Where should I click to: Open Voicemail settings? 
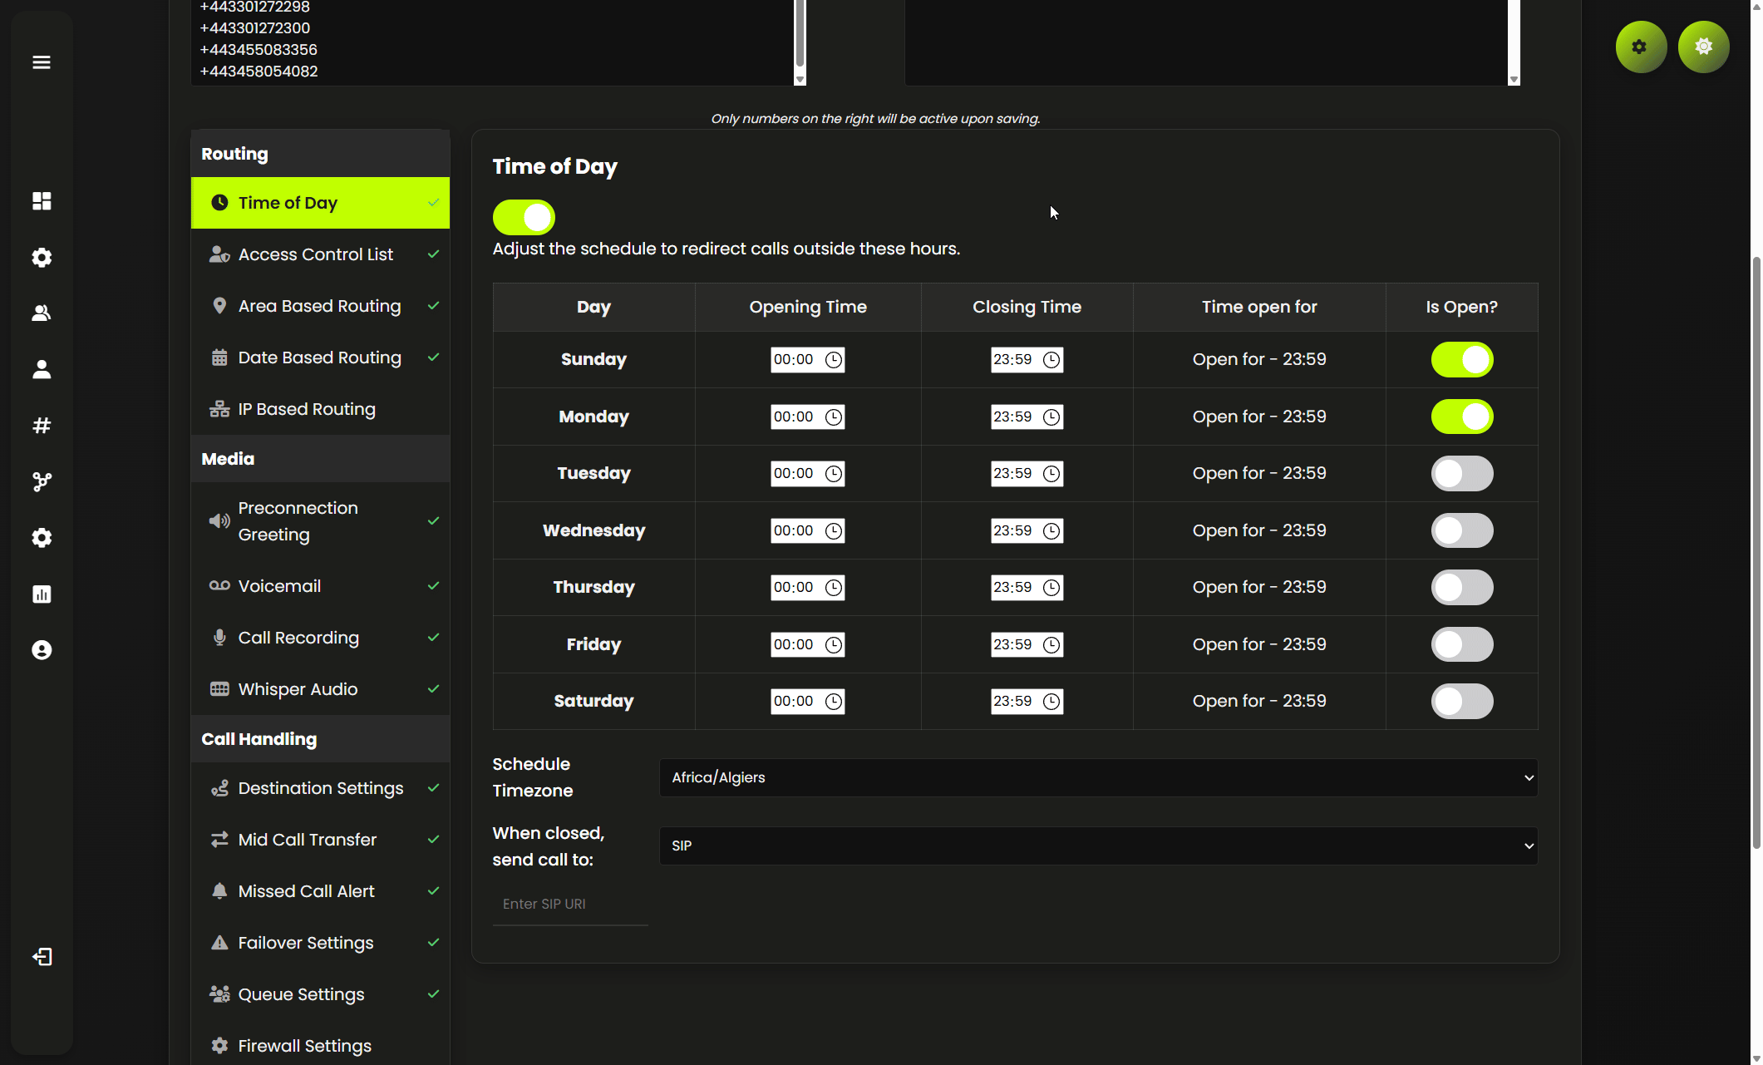[x=320, y=586]
